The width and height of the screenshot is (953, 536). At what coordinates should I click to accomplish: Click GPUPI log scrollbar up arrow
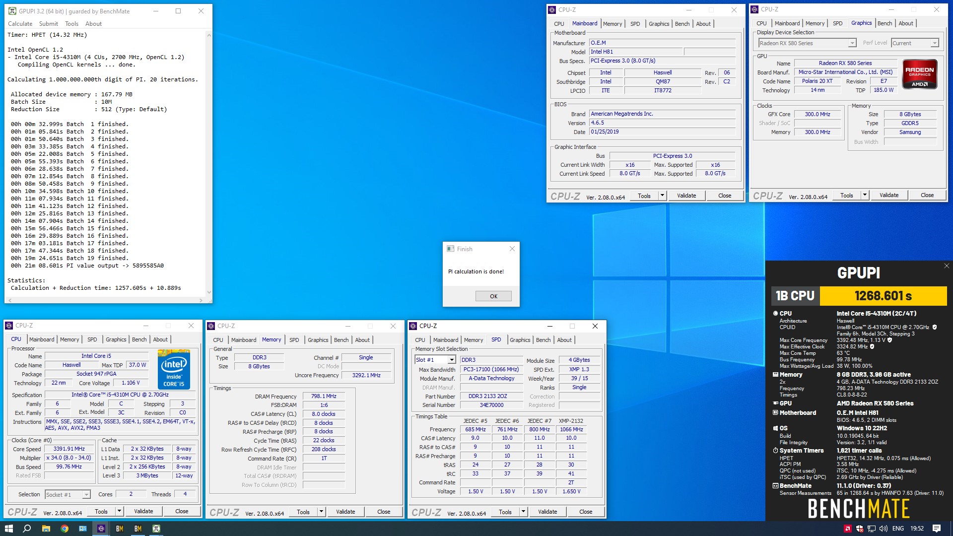(x=209, y=35)
